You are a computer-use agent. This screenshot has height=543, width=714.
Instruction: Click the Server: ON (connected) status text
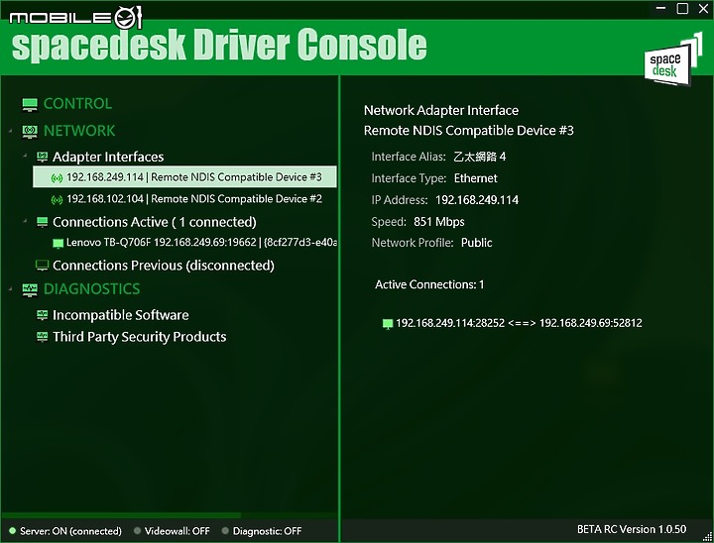(x=70, y=531)
